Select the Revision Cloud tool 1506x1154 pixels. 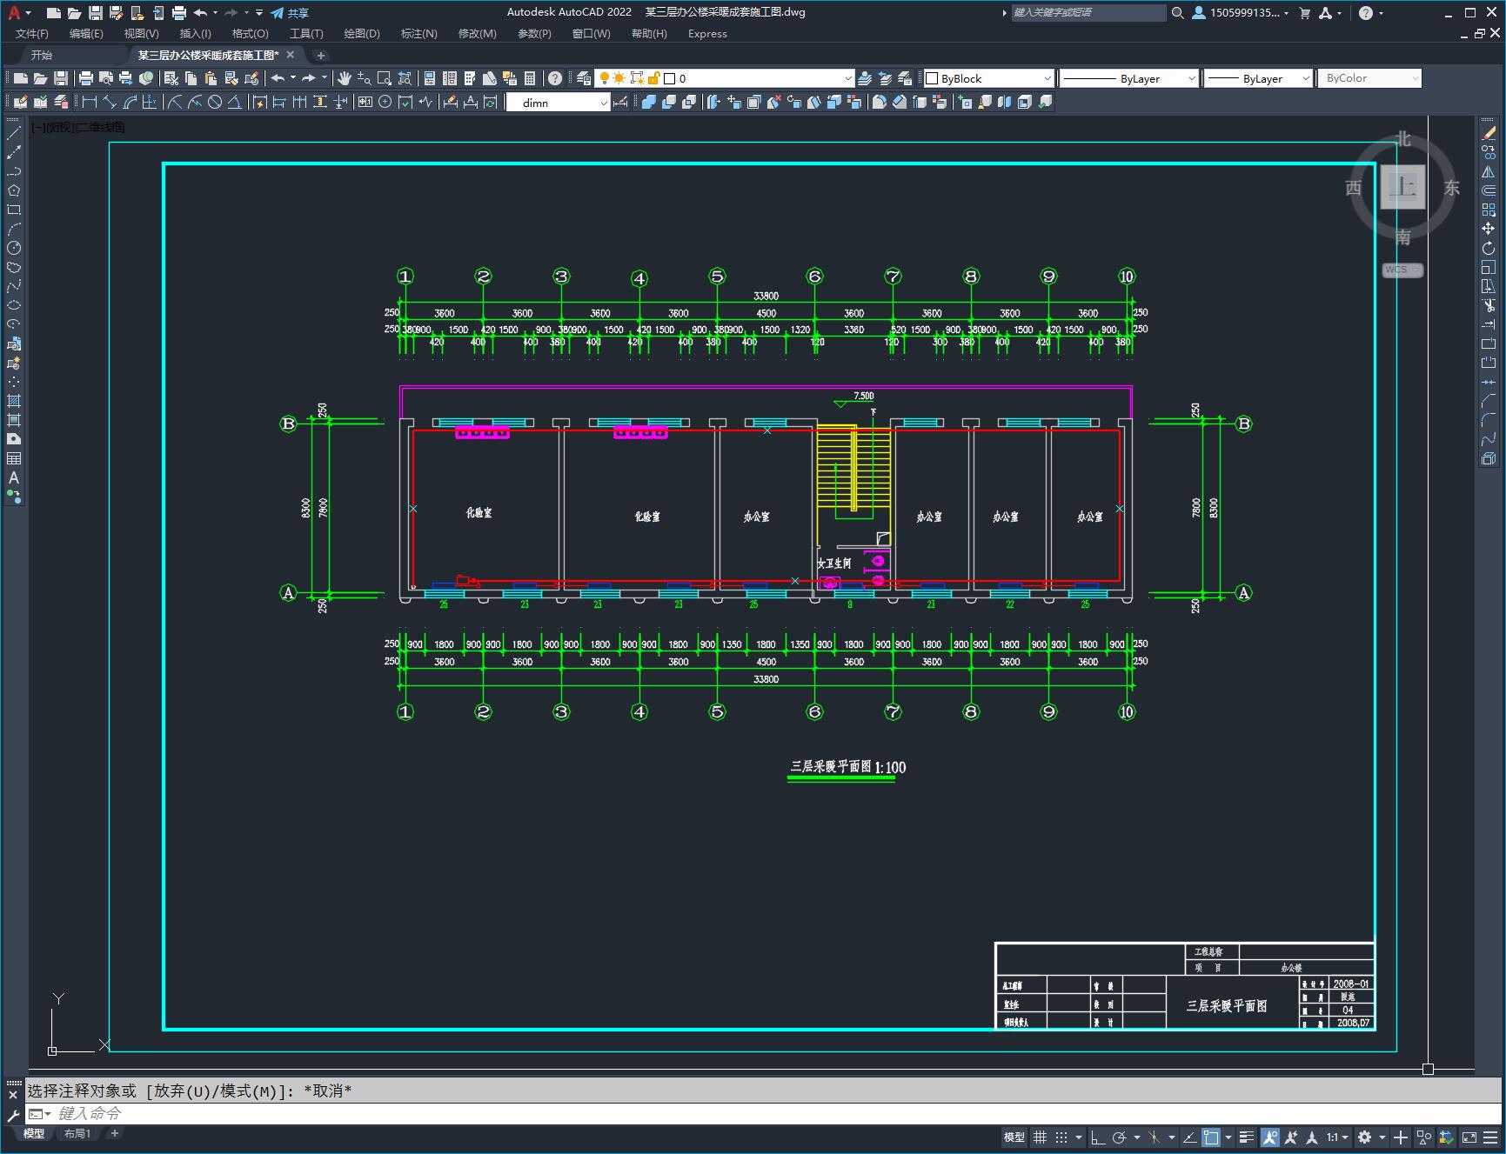[14, 267]
